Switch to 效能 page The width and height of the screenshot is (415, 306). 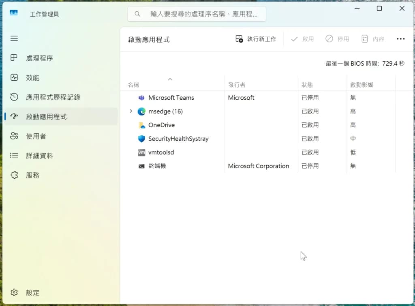[61, 77]
